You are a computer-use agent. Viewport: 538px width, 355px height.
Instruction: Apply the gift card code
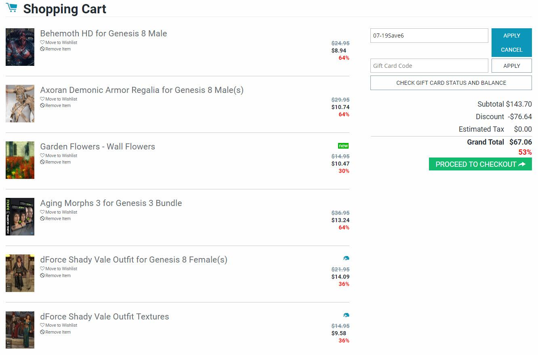(511, 66)
